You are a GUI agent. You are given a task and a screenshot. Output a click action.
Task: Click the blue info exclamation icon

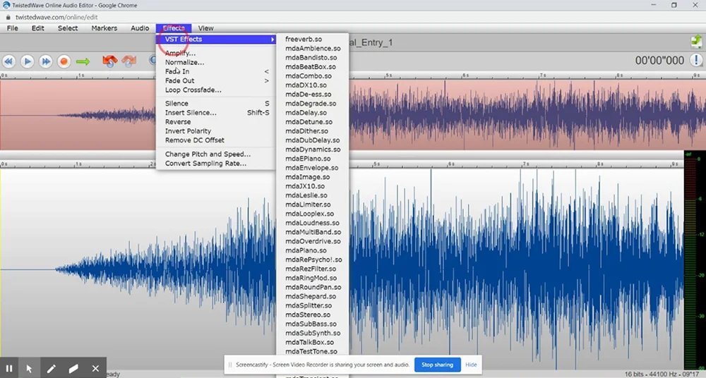point(697,60)
